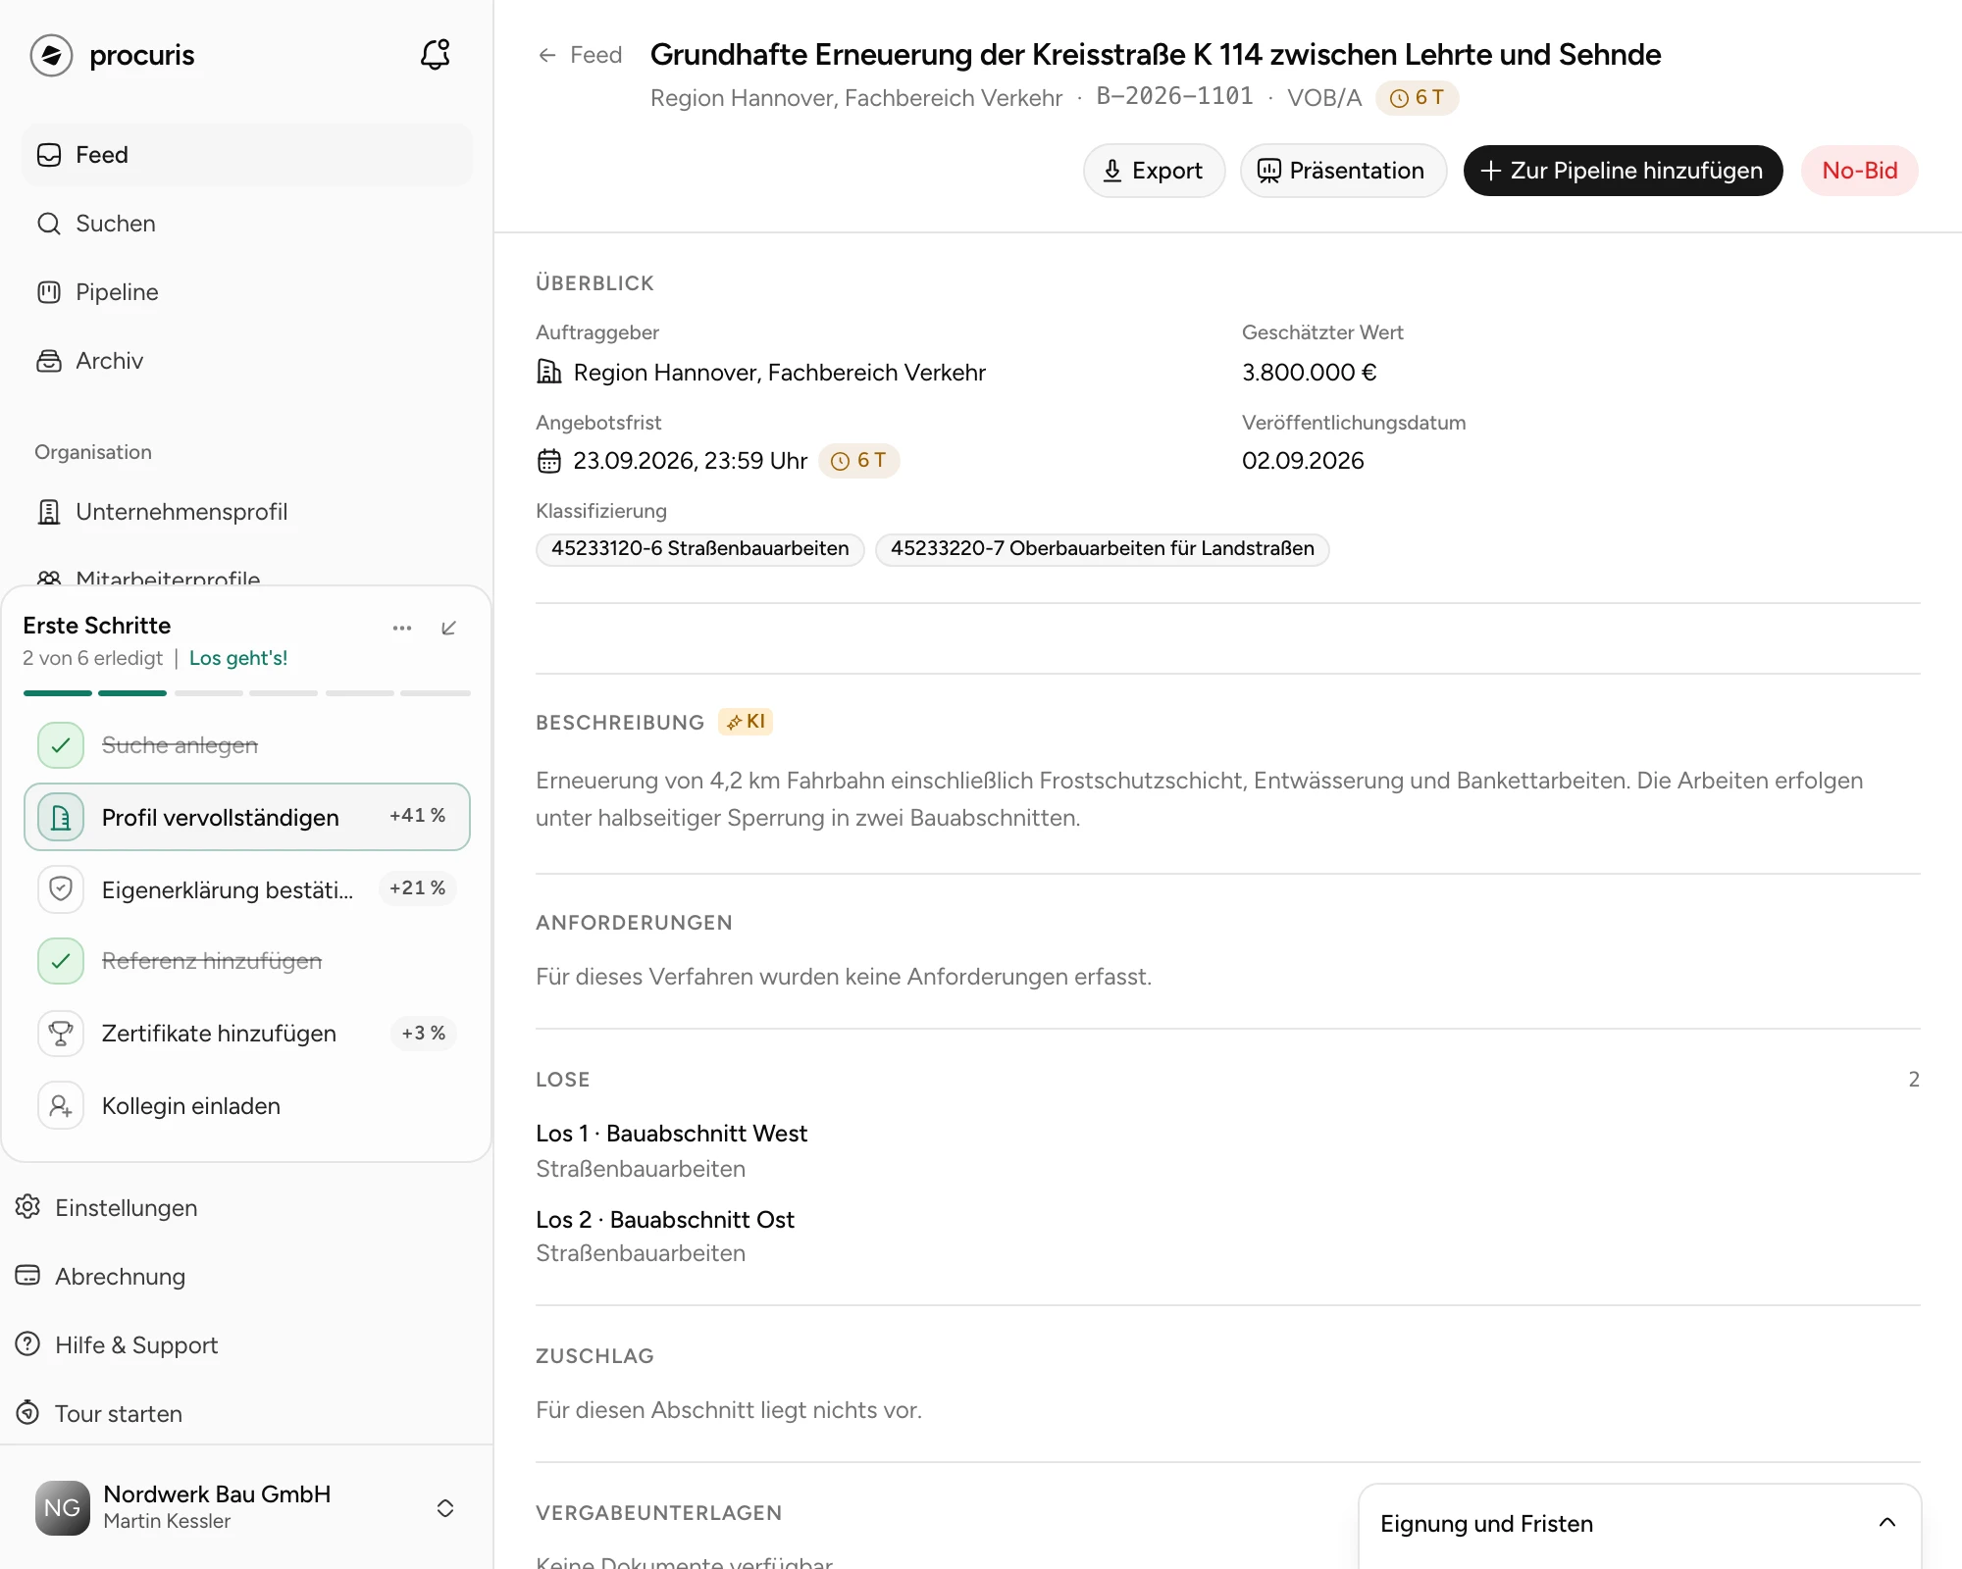The width and height of the screenshot is (1962, 1569).
Task: Click the 45233120-6 Straßenbauarbeiten tag
Action: [x=699, y=549]
